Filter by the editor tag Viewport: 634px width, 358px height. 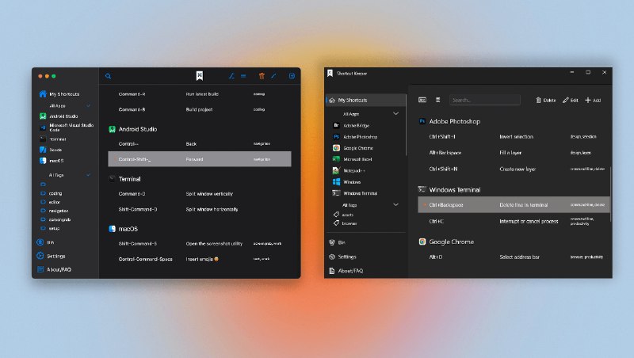[51, 202]
